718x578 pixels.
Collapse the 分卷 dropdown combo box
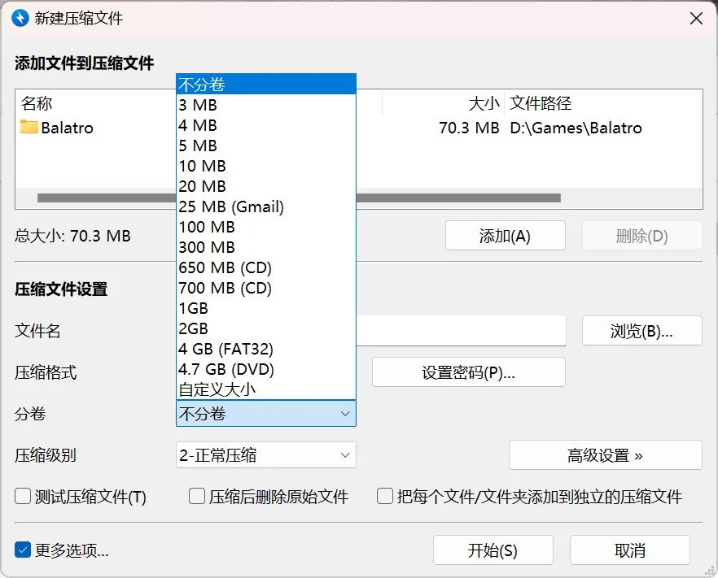(x=266, y=413)
